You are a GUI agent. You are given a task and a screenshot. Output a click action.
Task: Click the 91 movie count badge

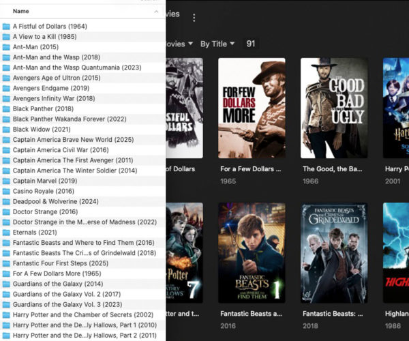[251, 44]
